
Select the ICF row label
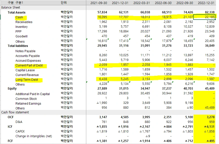coord(10,127)
